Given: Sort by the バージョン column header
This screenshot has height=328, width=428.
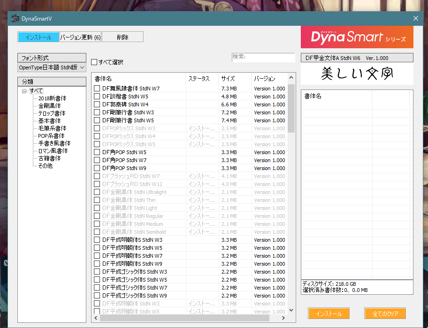Looking at the screenshot, I should (x=269, y=79).
